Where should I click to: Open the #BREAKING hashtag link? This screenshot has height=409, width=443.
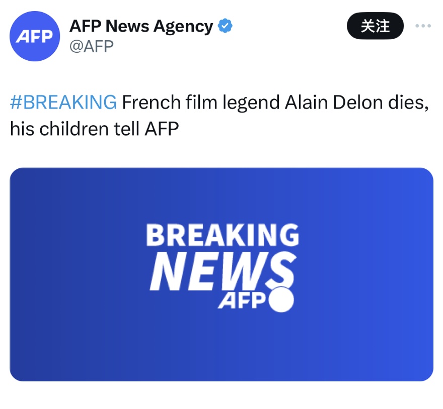(x=63, y=103)
